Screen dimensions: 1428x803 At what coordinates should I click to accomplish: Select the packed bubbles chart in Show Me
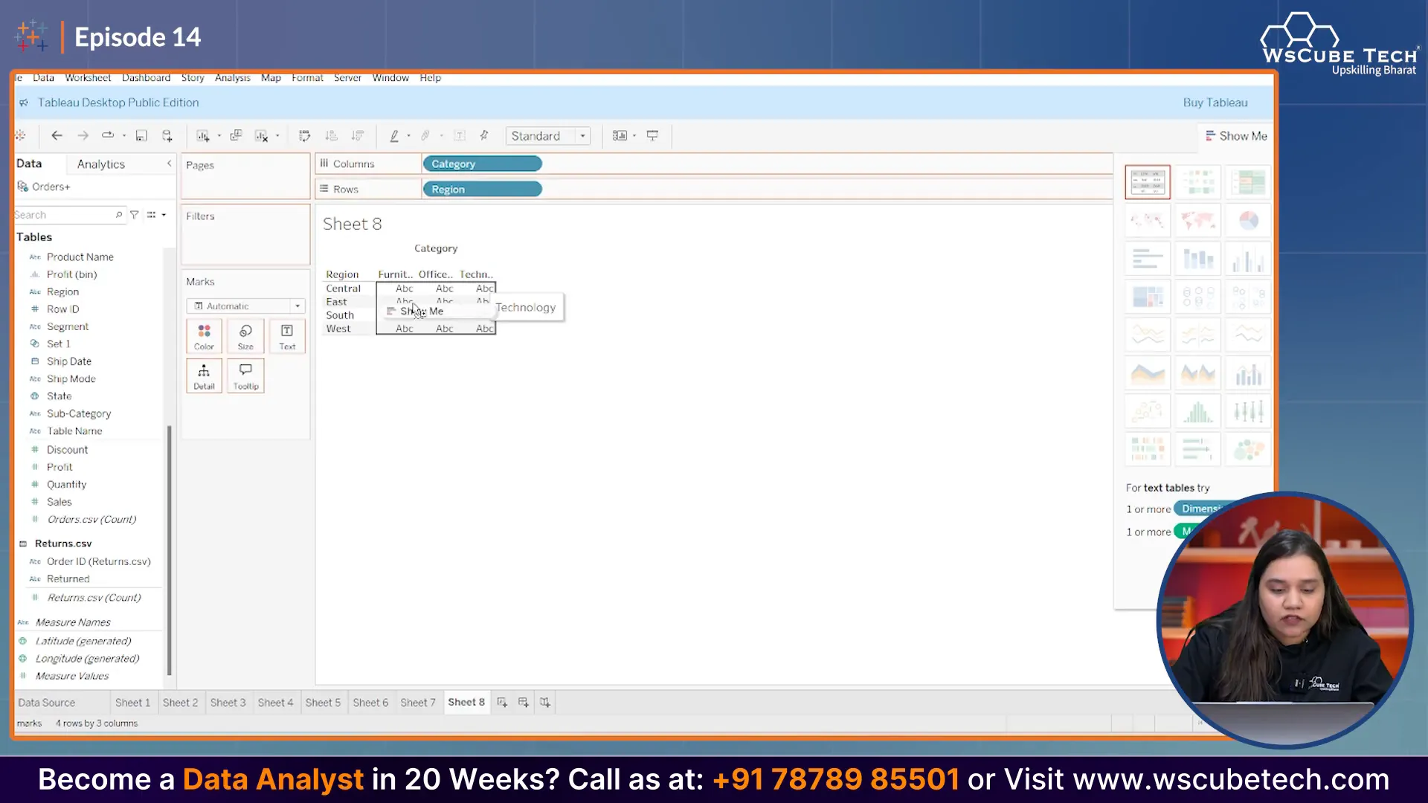1248,449
